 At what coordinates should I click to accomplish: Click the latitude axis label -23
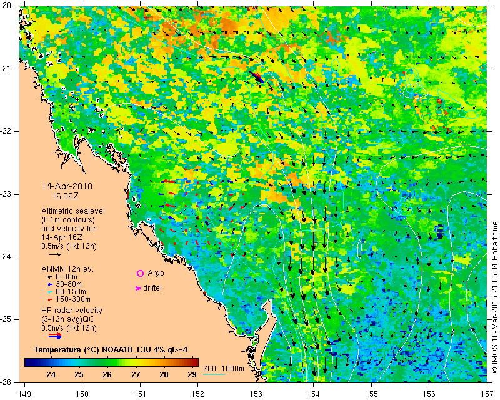[6, 194]
